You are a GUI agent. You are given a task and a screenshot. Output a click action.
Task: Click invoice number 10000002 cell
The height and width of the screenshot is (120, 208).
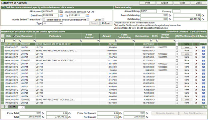click(x=163, y=47)
